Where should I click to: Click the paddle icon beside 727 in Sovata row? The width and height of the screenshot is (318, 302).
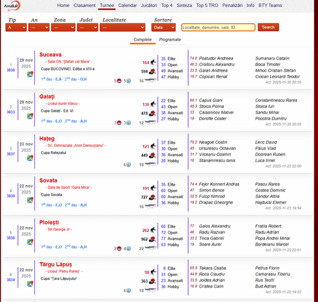(x=152, y=197)
